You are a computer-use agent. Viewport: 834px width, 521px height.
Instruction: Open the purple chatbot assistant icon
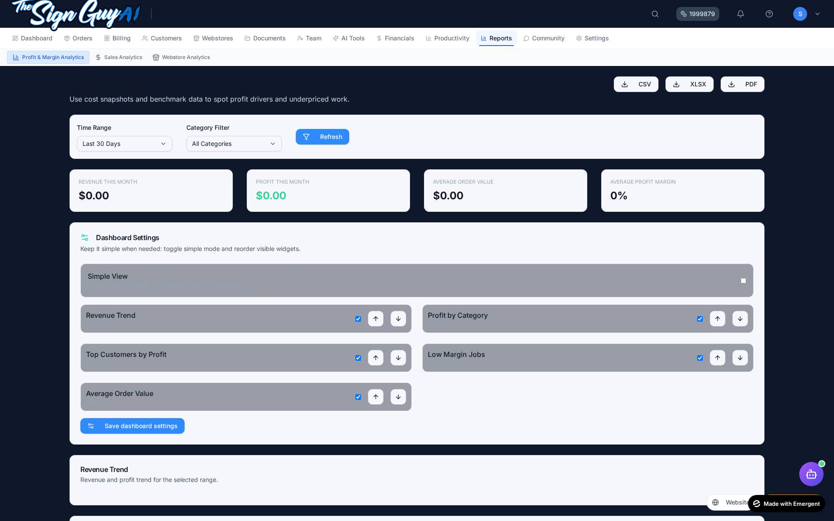[x=811, y=474]
